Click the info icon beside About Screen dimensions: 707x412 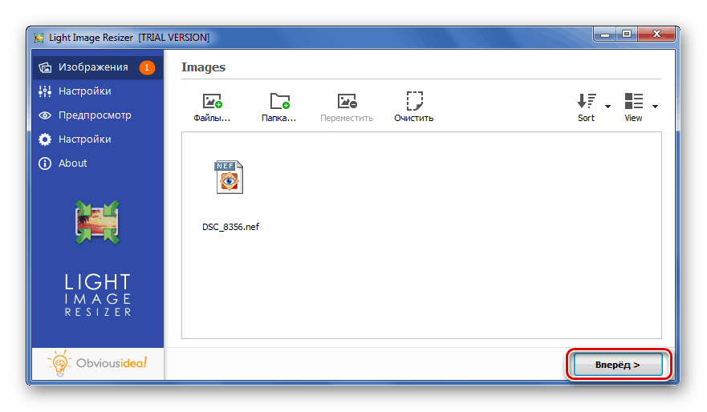(x=45, y=163)
